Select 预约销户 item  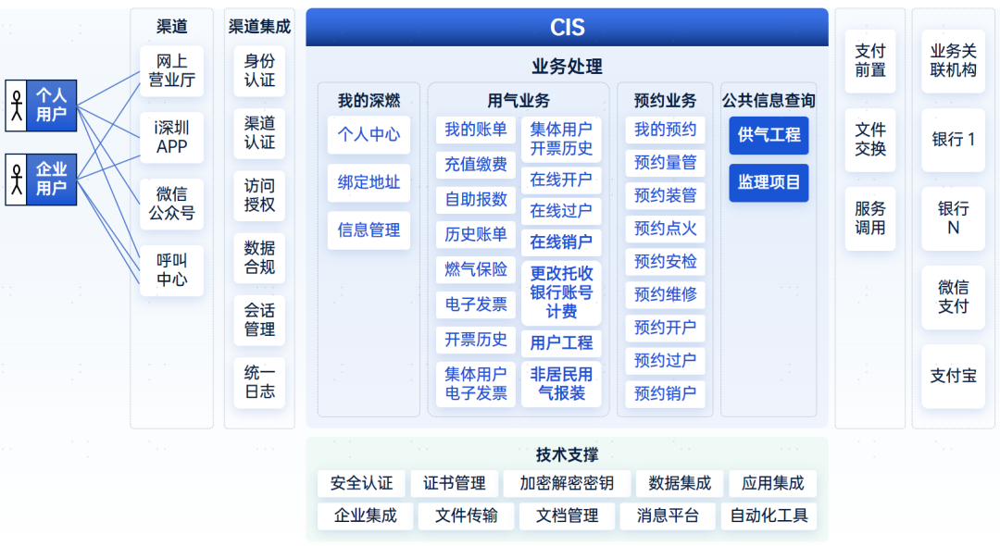coord(665,393)
